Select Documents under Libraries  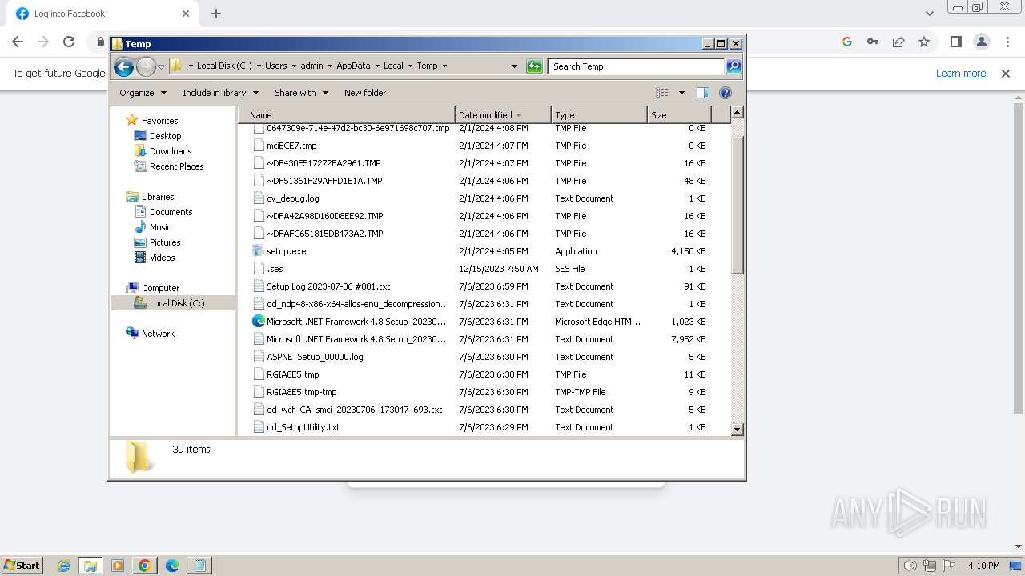coord(171,212)
